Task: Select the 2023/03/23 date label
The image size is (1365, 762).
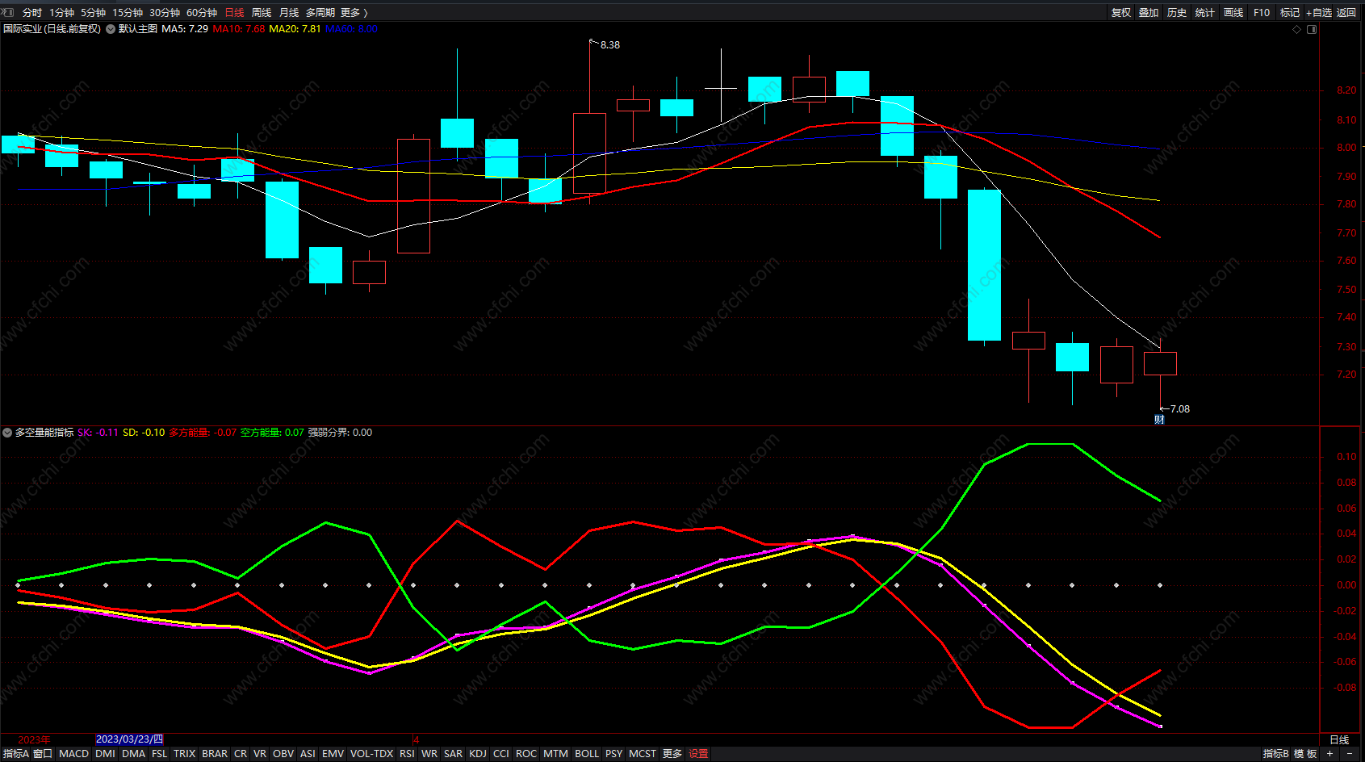Action: (130, 739)
